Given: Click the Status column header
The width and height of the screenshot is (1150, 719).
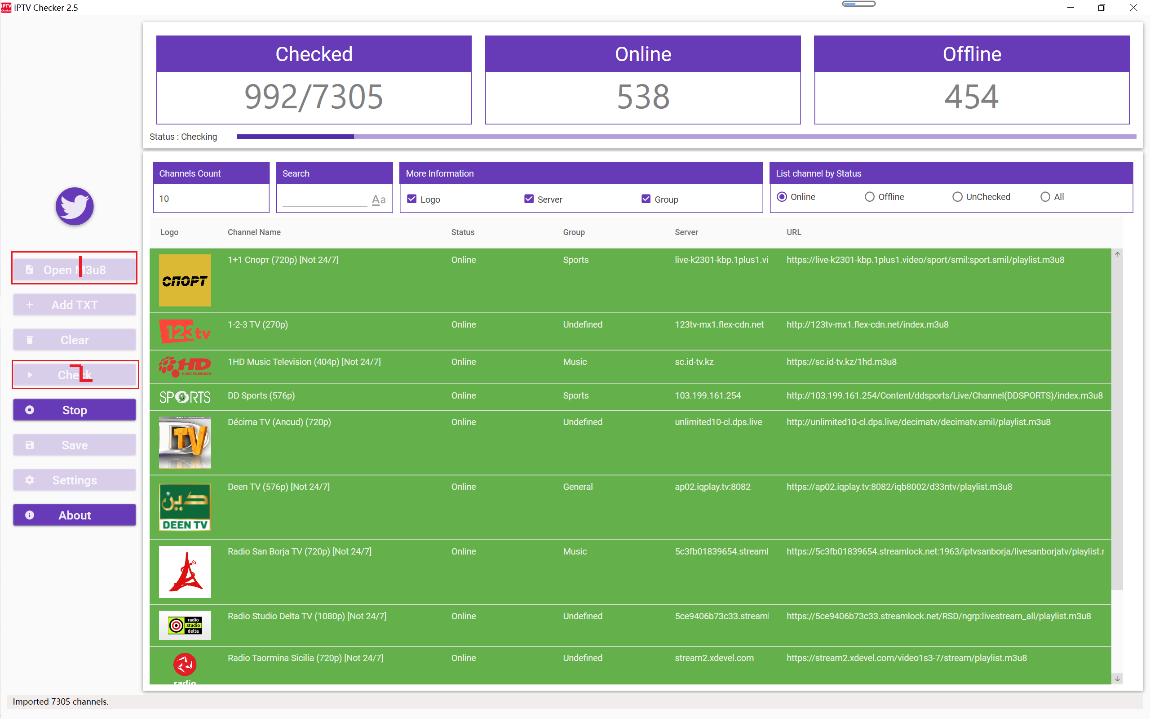Looking at the screenshot, I should pos(462,232).
